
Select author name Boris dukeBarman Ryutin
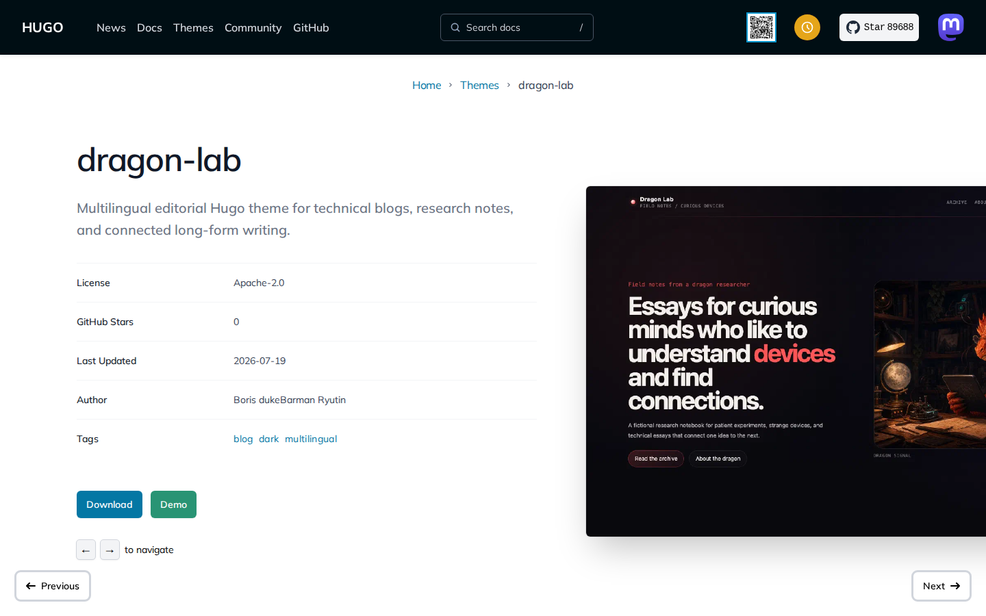point(290,400)
